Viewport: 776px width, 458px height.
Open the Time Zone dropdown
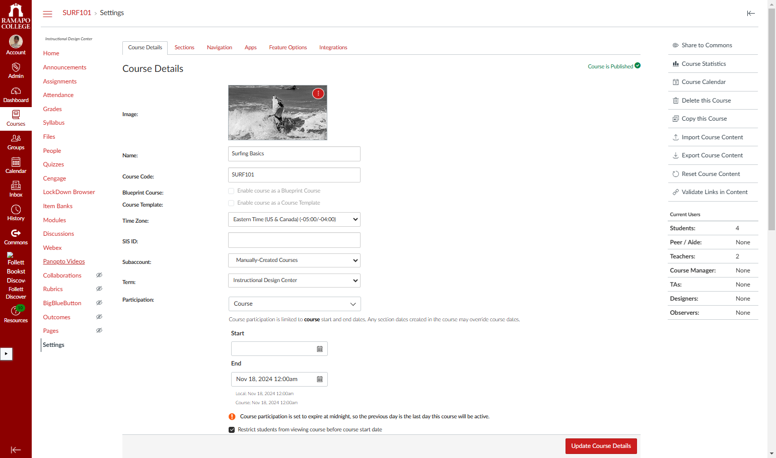(x=294, y=220)
